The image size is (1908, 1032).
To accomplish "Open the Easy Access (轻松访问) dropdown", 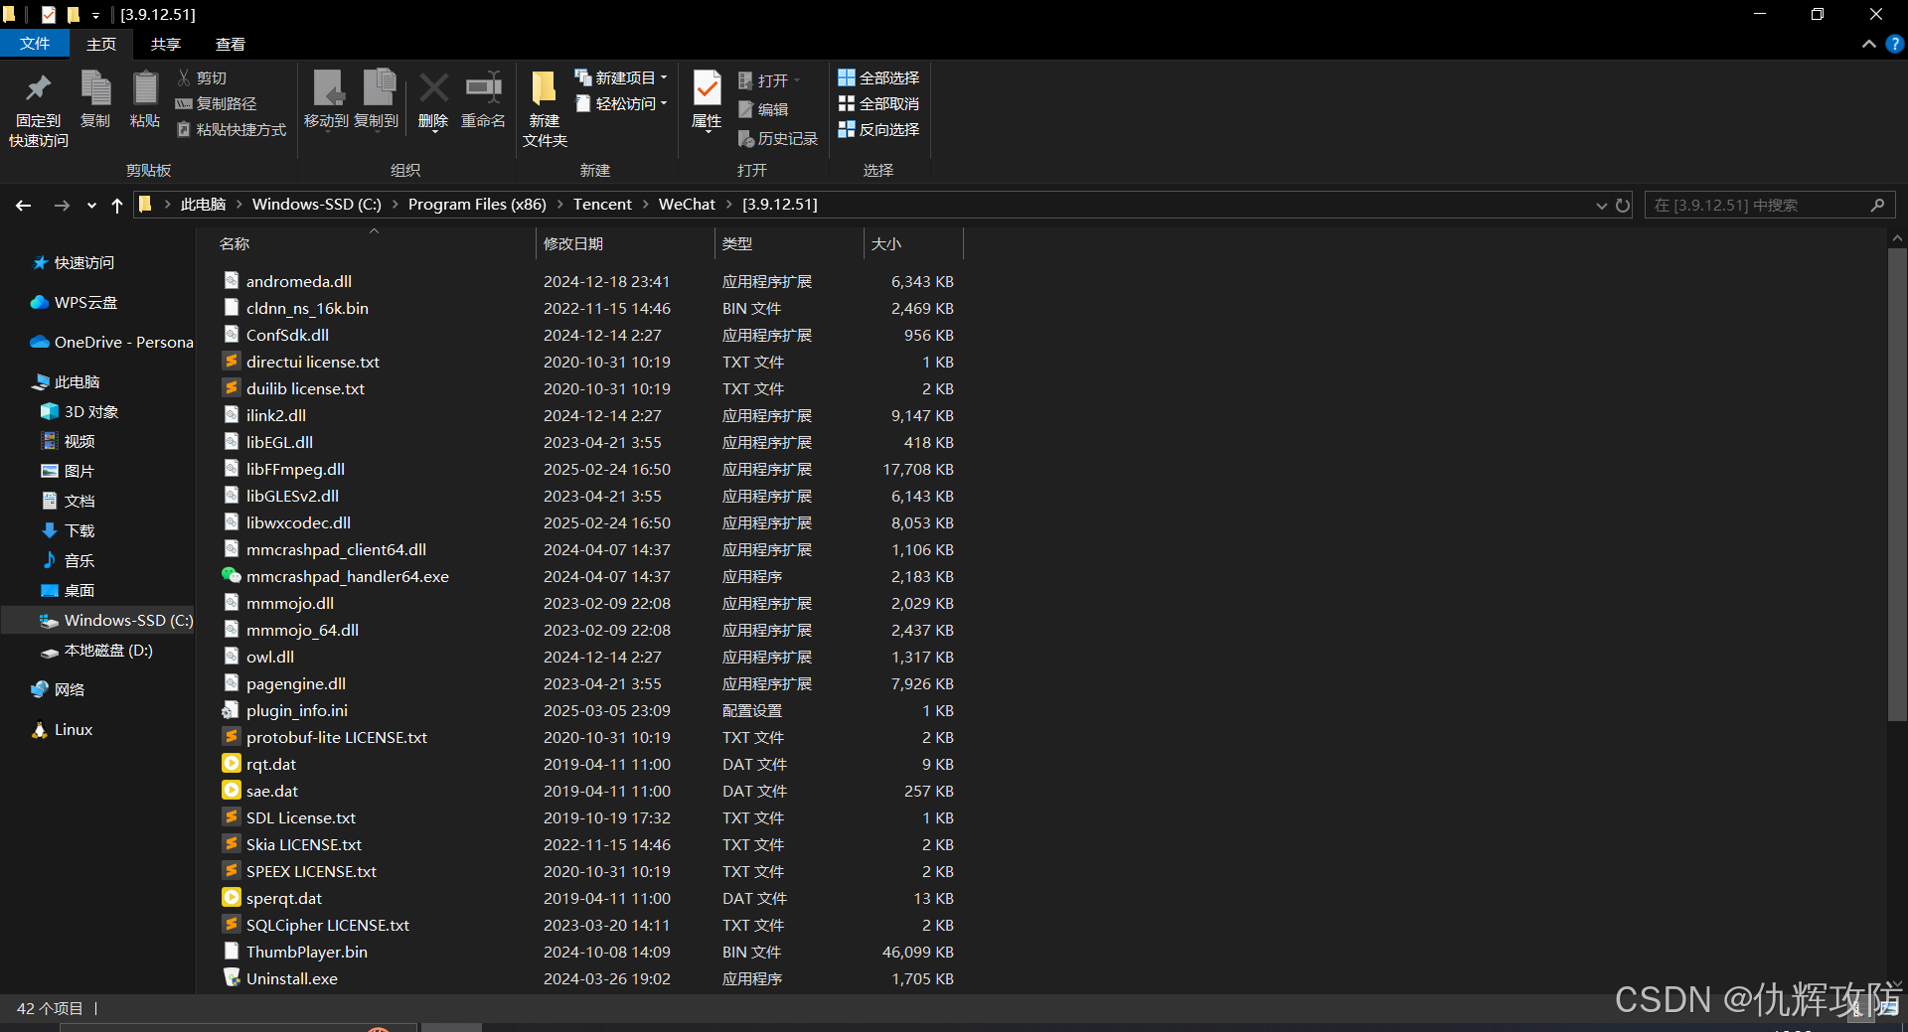I will [621, 103].
